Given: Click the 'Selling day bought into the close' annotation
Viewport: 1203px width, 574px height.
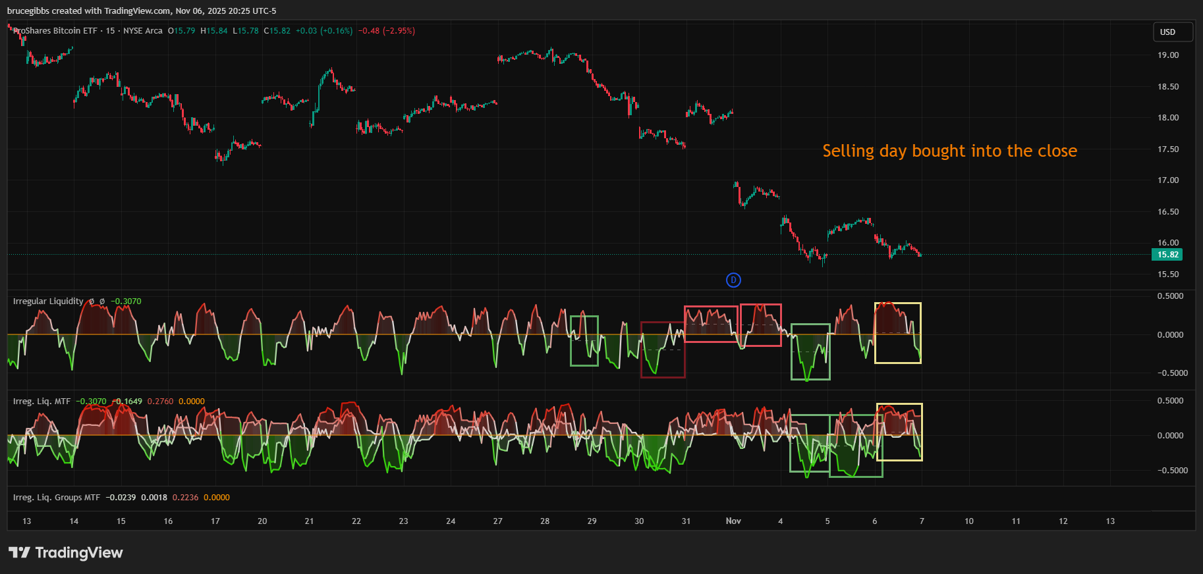Looking at the screenshot, I should click(x=949, y=151).
